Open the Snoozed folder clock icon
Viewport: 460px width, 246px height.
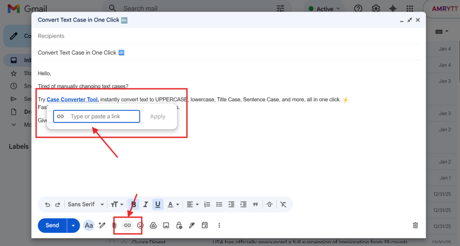[13, 86]
